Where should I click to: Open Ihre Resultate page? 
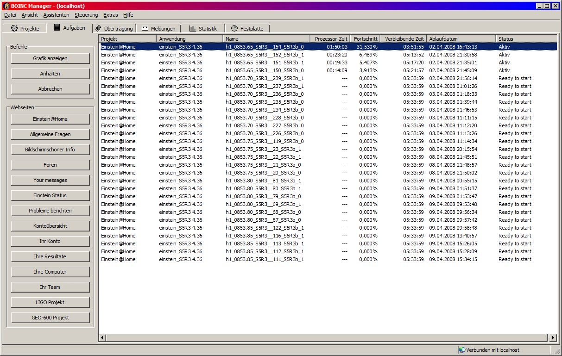[50, 256]
